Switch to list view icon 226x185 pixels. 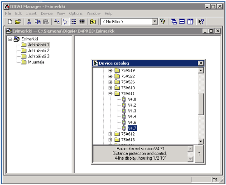(x=73, y=22)
